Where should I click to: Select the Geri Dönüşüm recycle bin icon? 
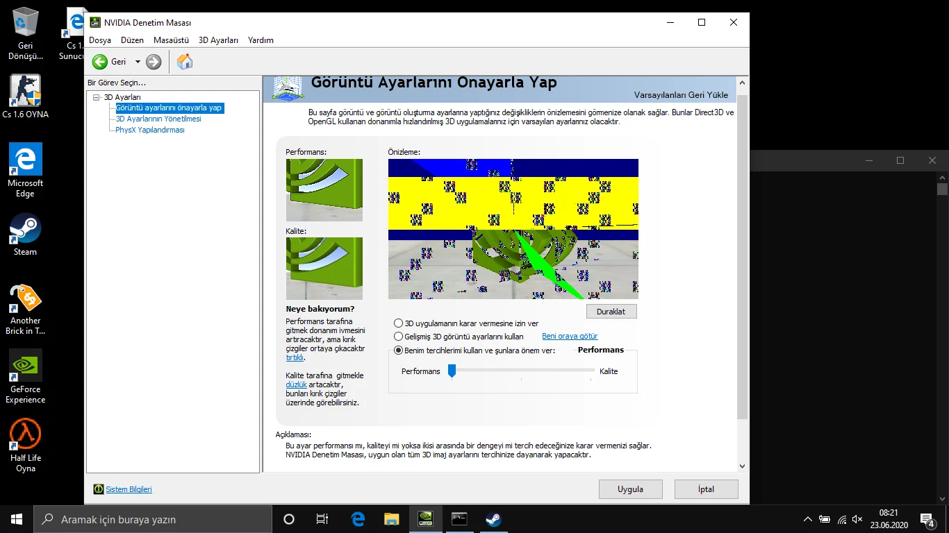click(26, 35)
